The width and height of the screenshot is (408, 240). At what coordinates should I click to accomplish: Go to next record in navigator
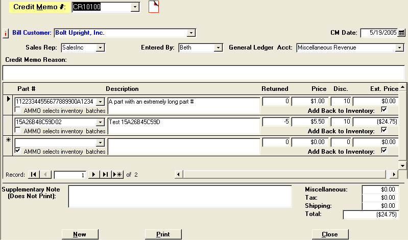point(93,175)
